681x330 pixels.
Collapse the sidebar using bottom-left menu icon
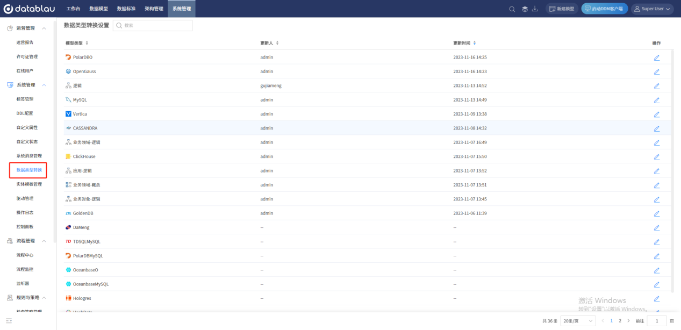[x=9, y=321]
